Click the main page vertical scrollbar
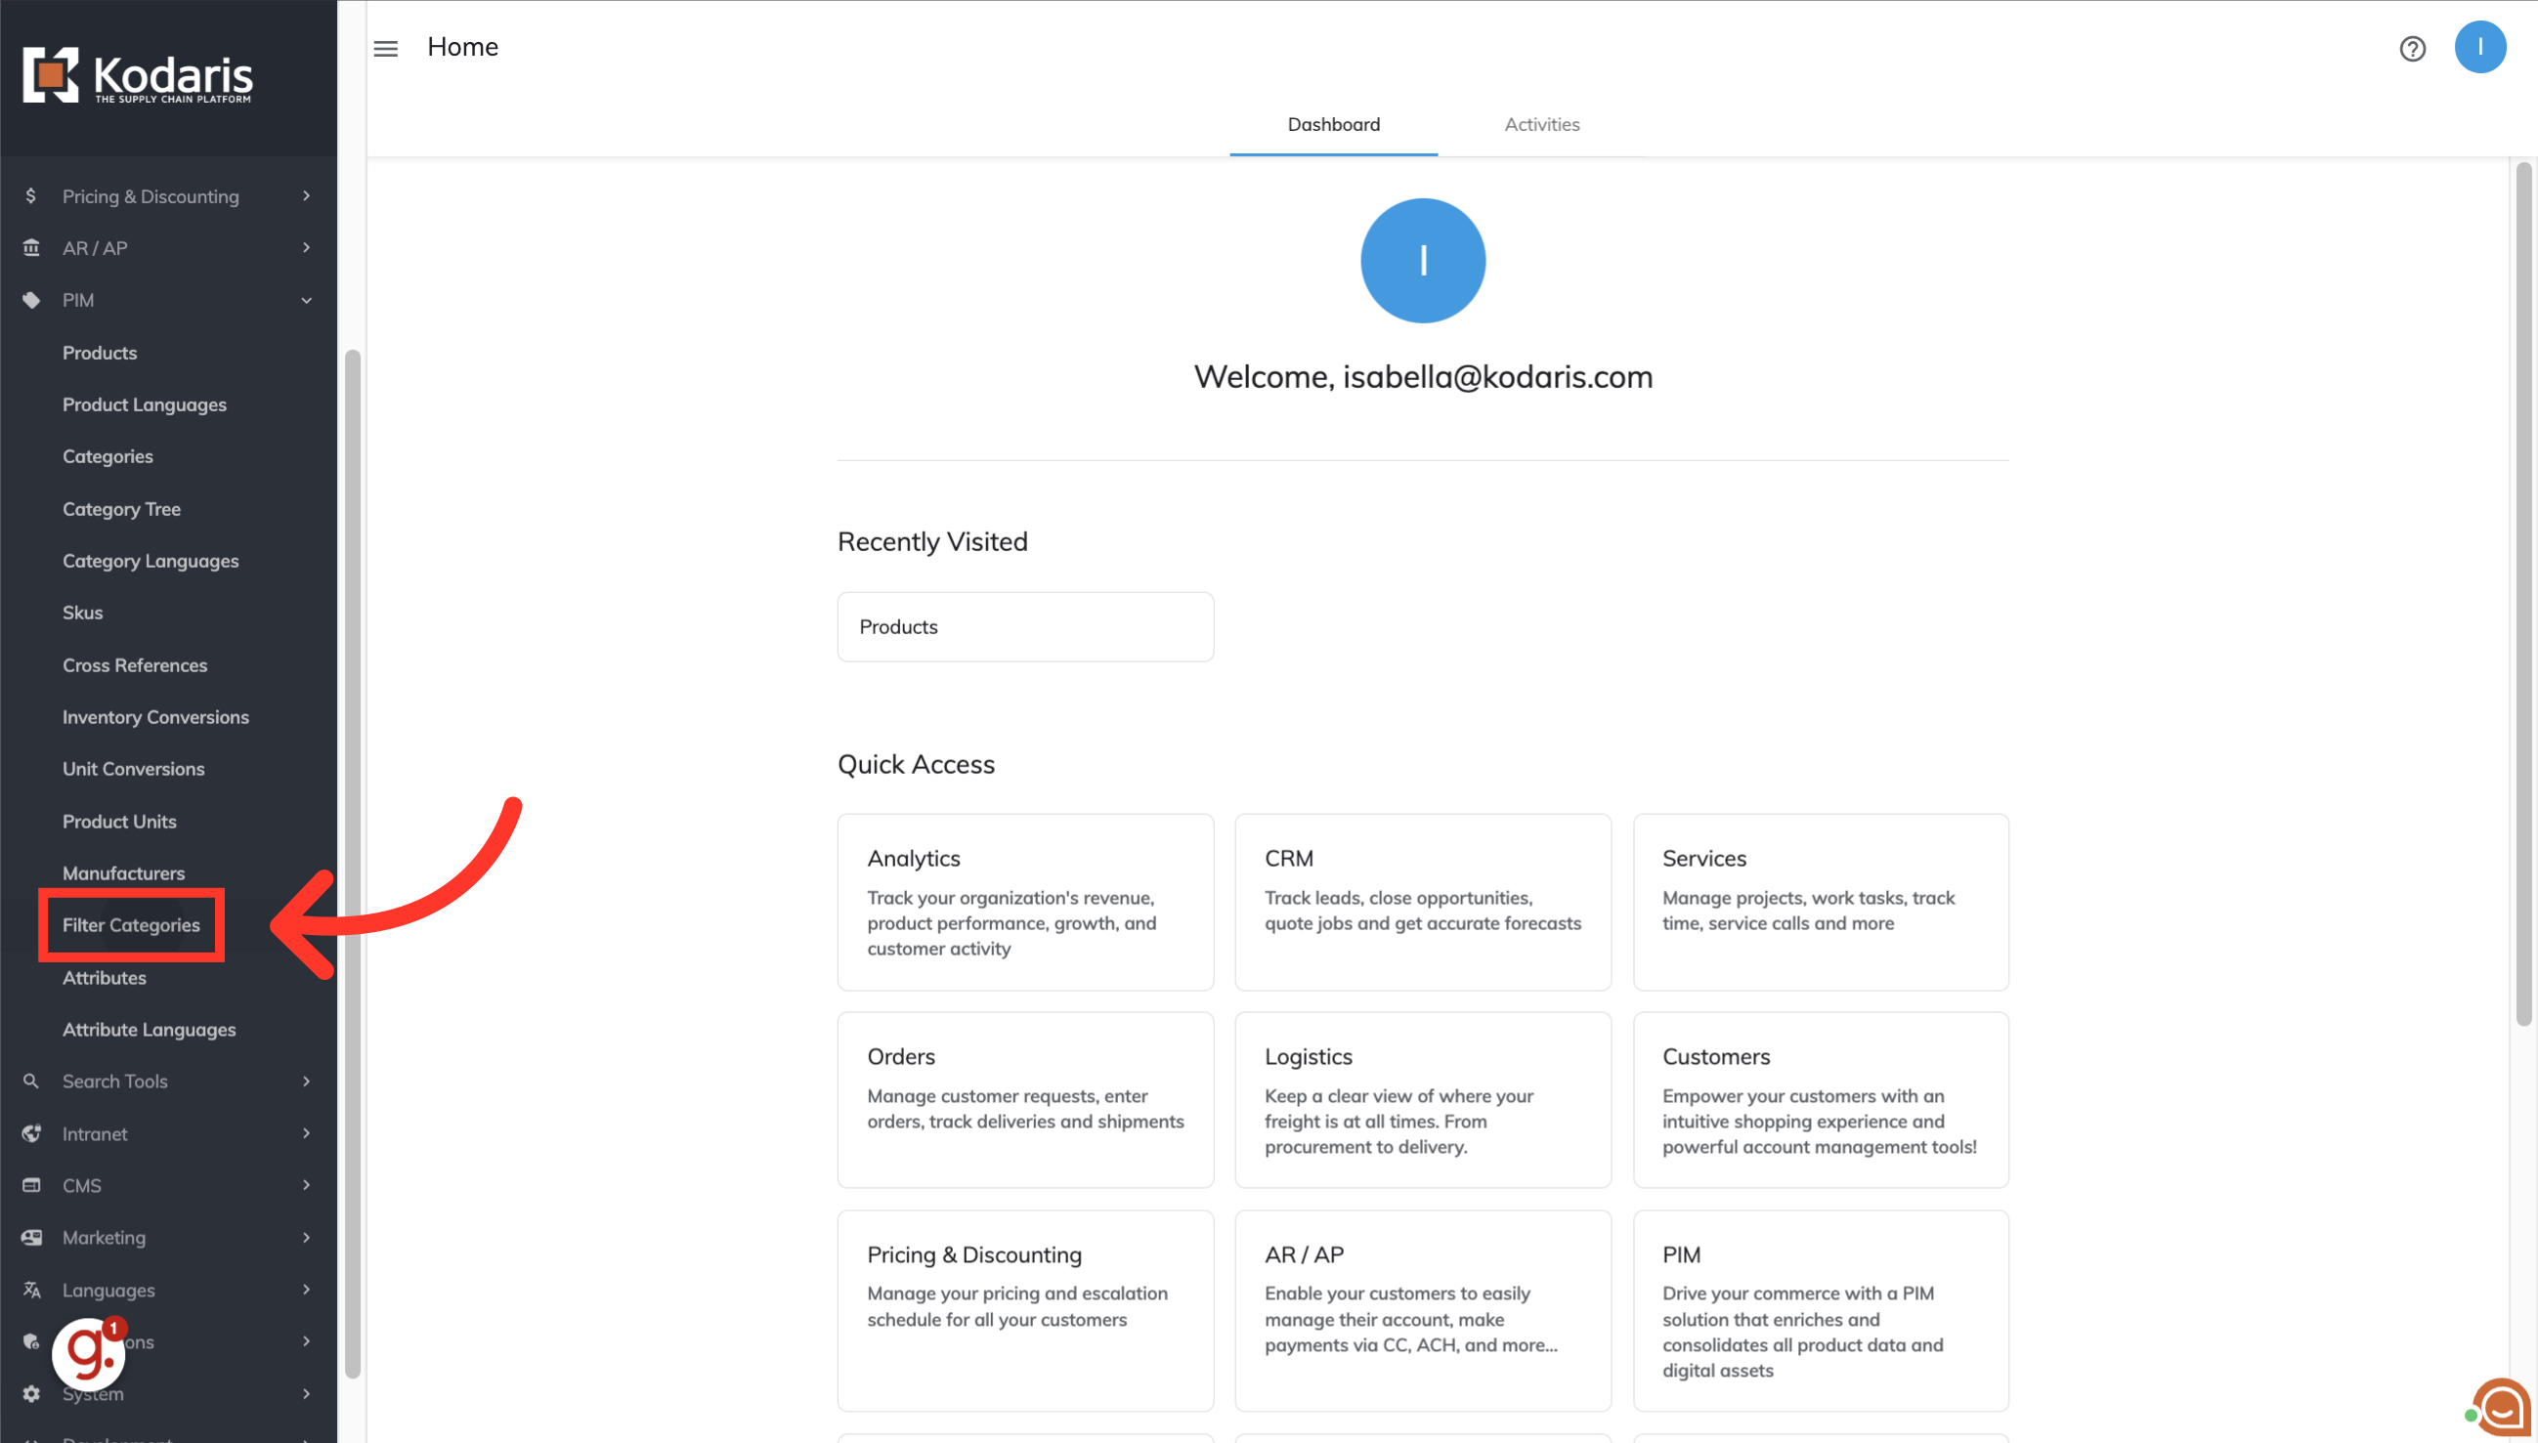This screenshot has height=1443, width=2538. tap(2523, 595)
